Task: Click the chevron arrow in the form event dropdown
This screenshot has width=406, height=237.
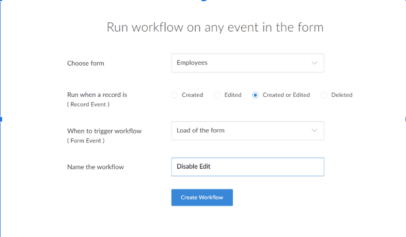Action: pos(315,131)
